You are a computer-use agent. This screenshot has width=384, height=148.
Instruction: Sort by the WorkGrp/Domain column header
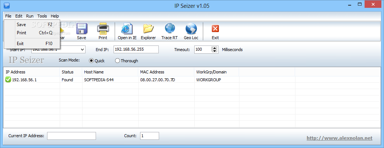(217, 72)
